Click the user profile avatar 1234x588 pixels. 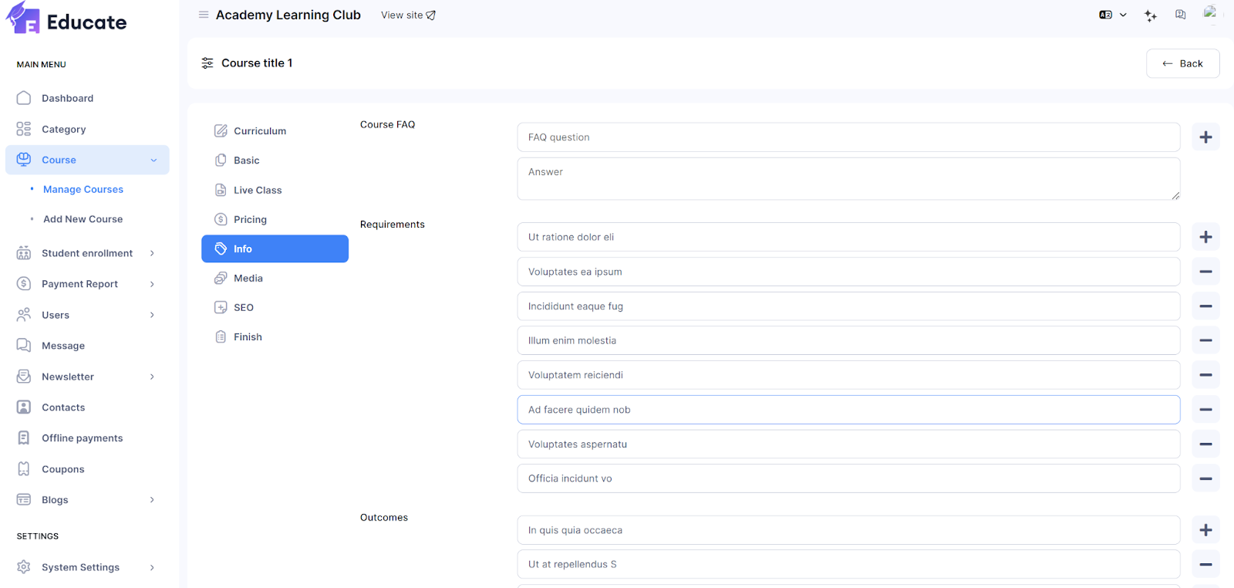click(1210, 13)
